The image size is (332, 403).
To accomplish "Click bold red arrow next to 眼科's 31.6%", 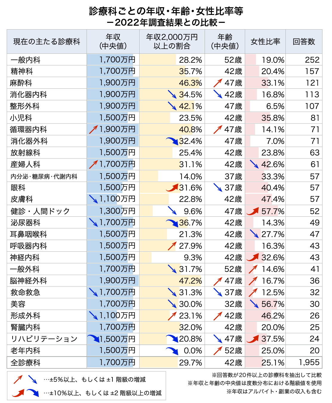I will pos(172,188).
